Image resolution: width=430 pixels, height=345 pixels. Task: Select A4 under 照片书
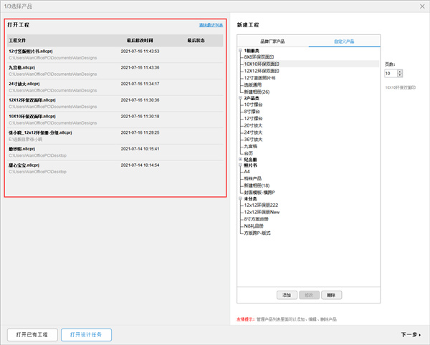click(247, 172)
